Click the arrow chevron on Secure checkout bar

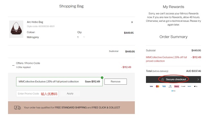point(198,80)
